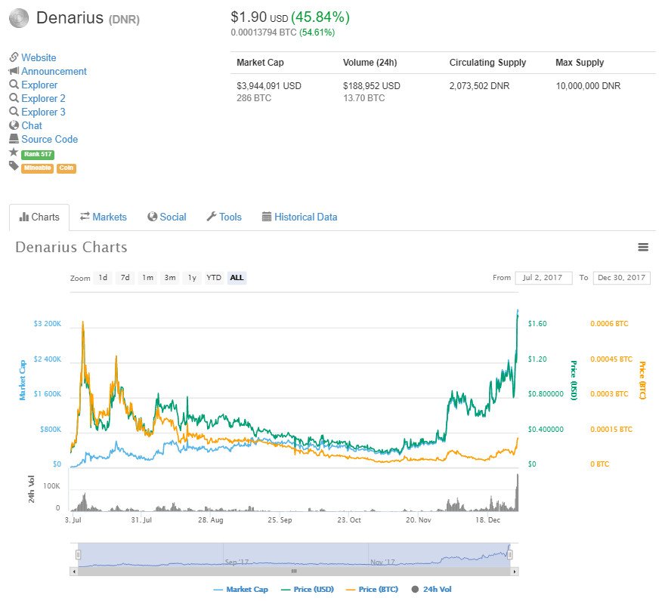
Task: Click the tag icon beside Mineable
Action: pyautogui.click(x=14, y=165)
